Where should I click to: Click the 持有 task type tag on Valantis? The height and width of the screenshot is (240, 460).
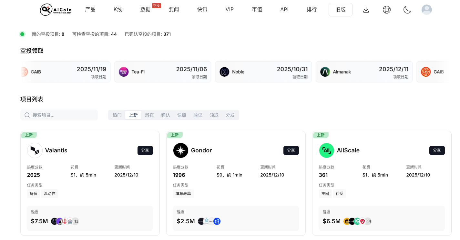(34, 193)
